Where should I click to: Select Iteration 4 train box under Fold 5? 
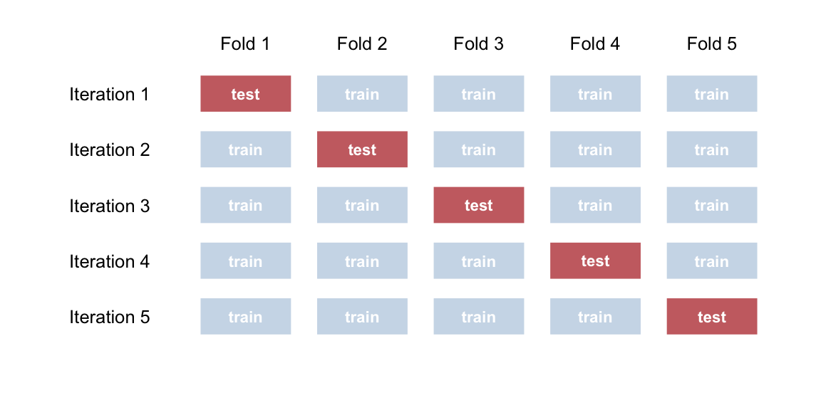point(711,261)
